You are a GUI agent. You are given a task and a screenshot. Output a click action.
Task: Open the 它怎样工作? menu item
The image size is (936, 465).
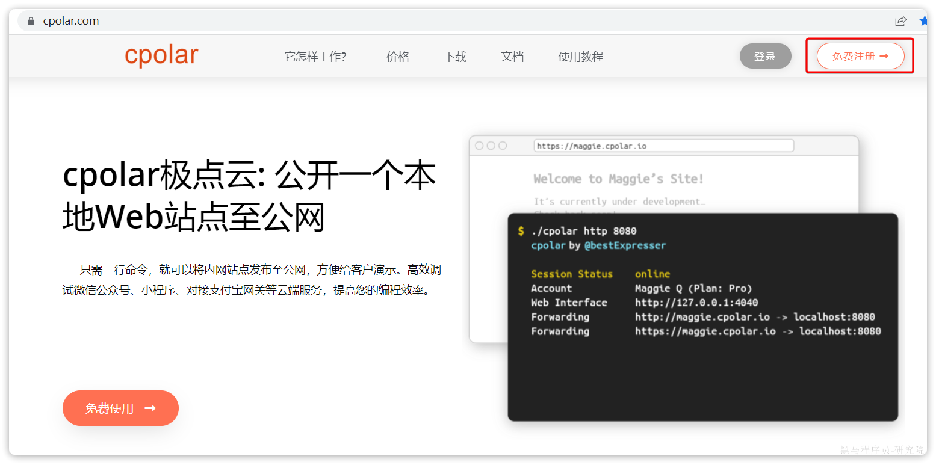[x=315, y=57]
